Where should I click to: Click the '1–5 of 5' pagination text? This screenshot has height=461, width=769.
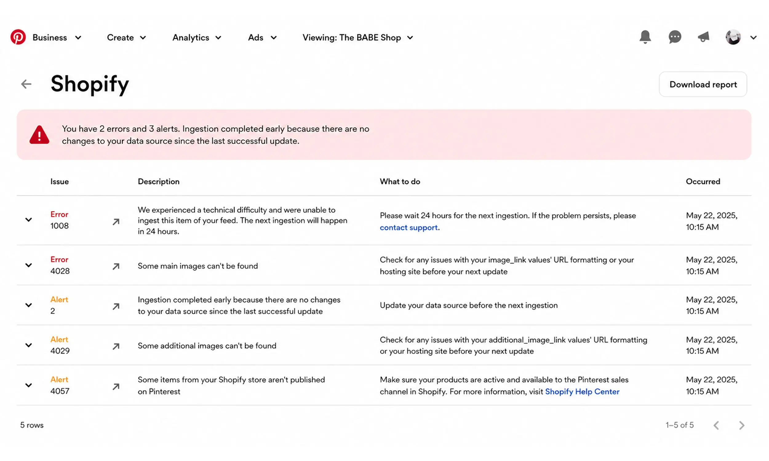(679, 425)
